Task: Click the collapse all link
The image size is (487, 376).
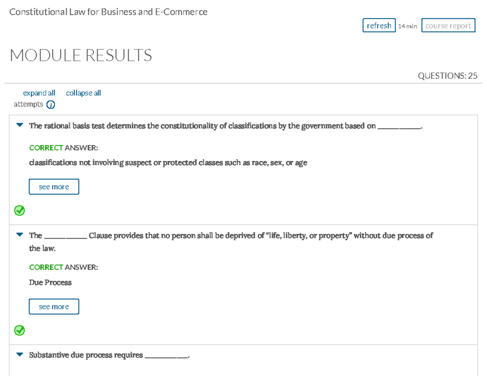Action: coord(83,93)
